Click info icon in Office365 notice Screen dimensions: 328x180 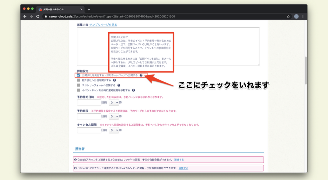[x=75, y=168]
